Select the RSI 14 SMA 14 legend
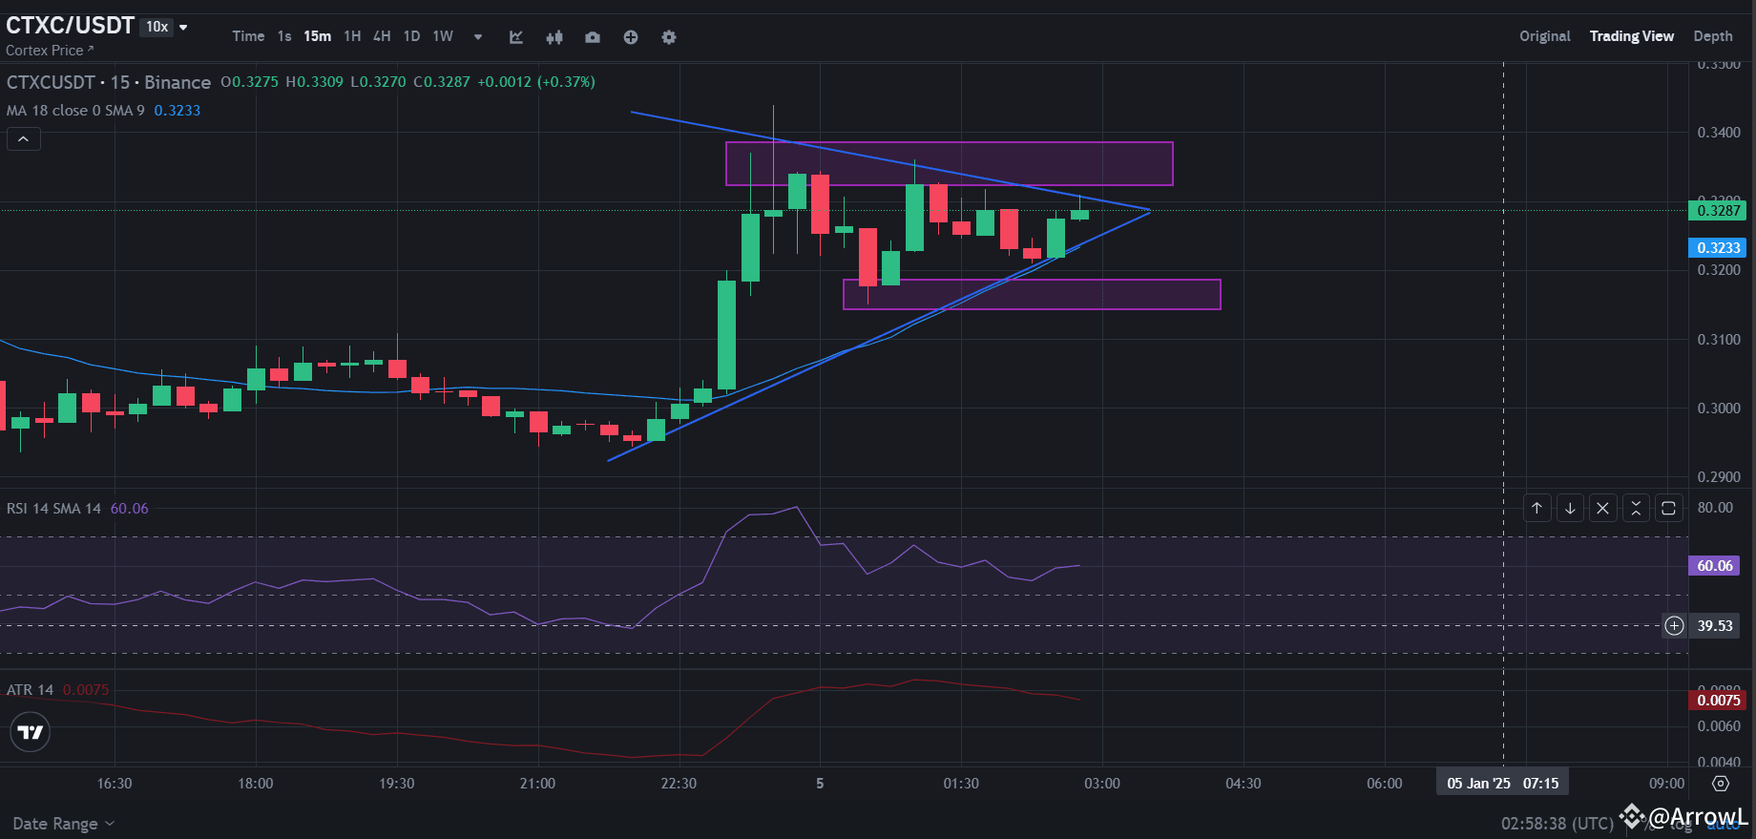This screenshot has height=839, width=1756. 53,509
